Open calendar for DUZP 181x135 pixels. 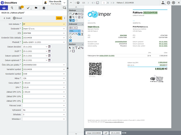coord(49,51)
